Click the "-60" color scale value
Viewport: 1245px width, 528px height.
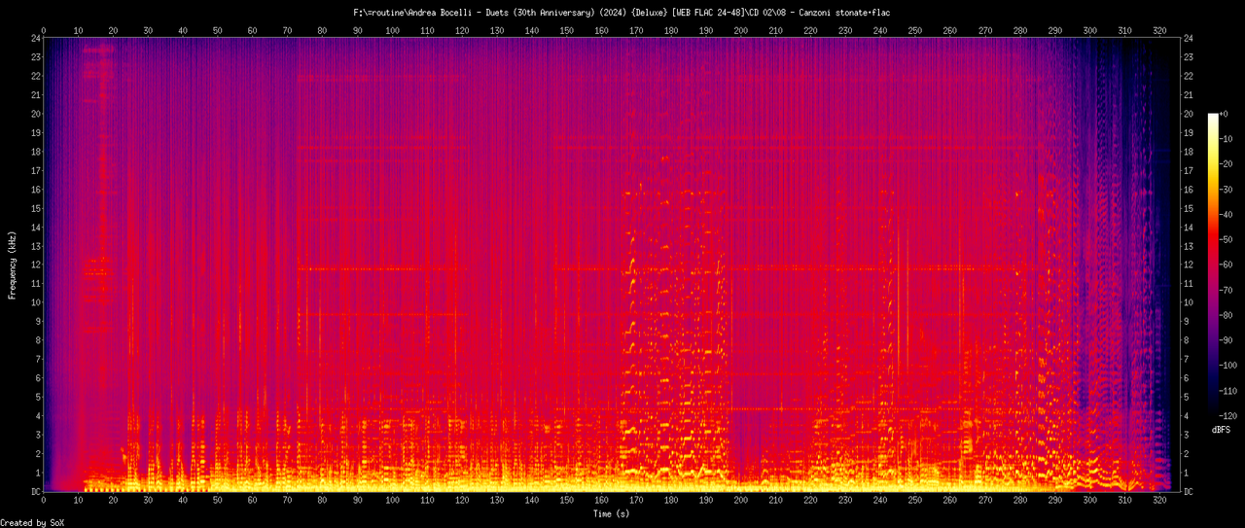[x=1227, y=265]
